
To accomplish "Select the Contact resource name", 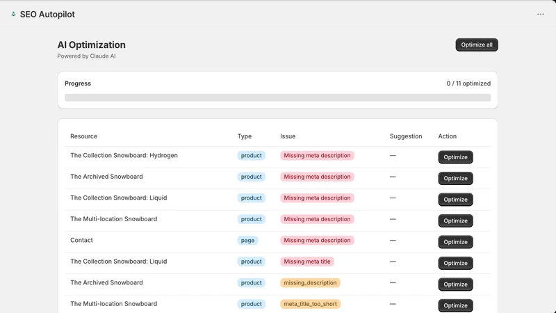I will tap(81, 240).
